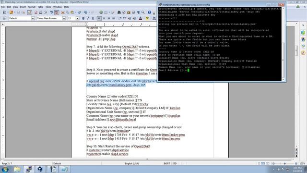This screenshot has width=307, height=173.
Task: Expand the Times New Roman font dropdown
Action: coord(64,18)
